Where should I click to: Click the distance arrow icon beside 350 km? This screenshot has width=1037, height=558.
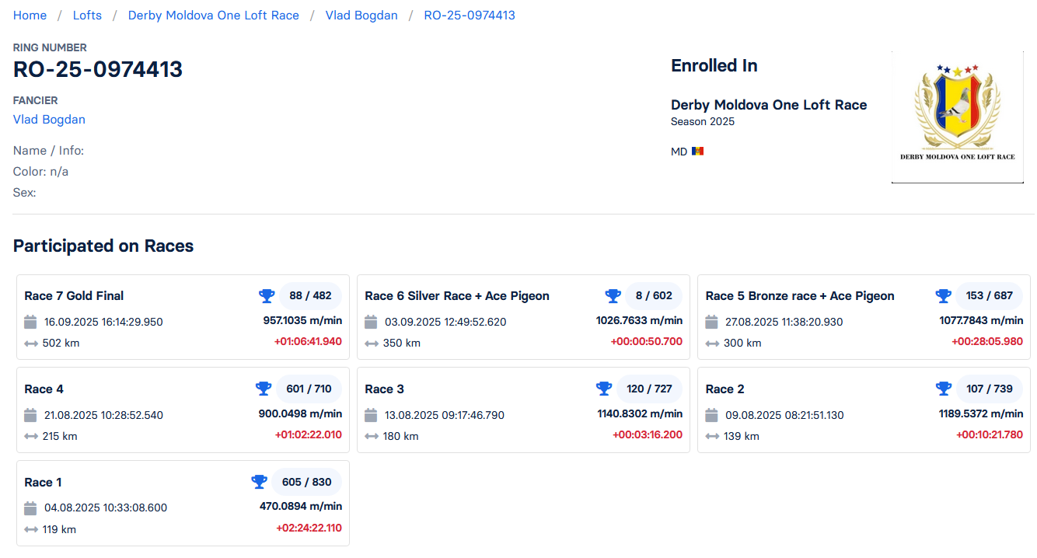pos(372,343)
